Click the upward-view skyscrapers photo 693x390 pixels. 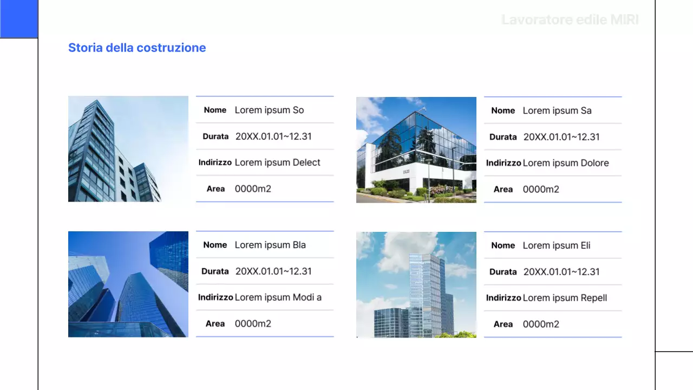(x=128, y=284)
